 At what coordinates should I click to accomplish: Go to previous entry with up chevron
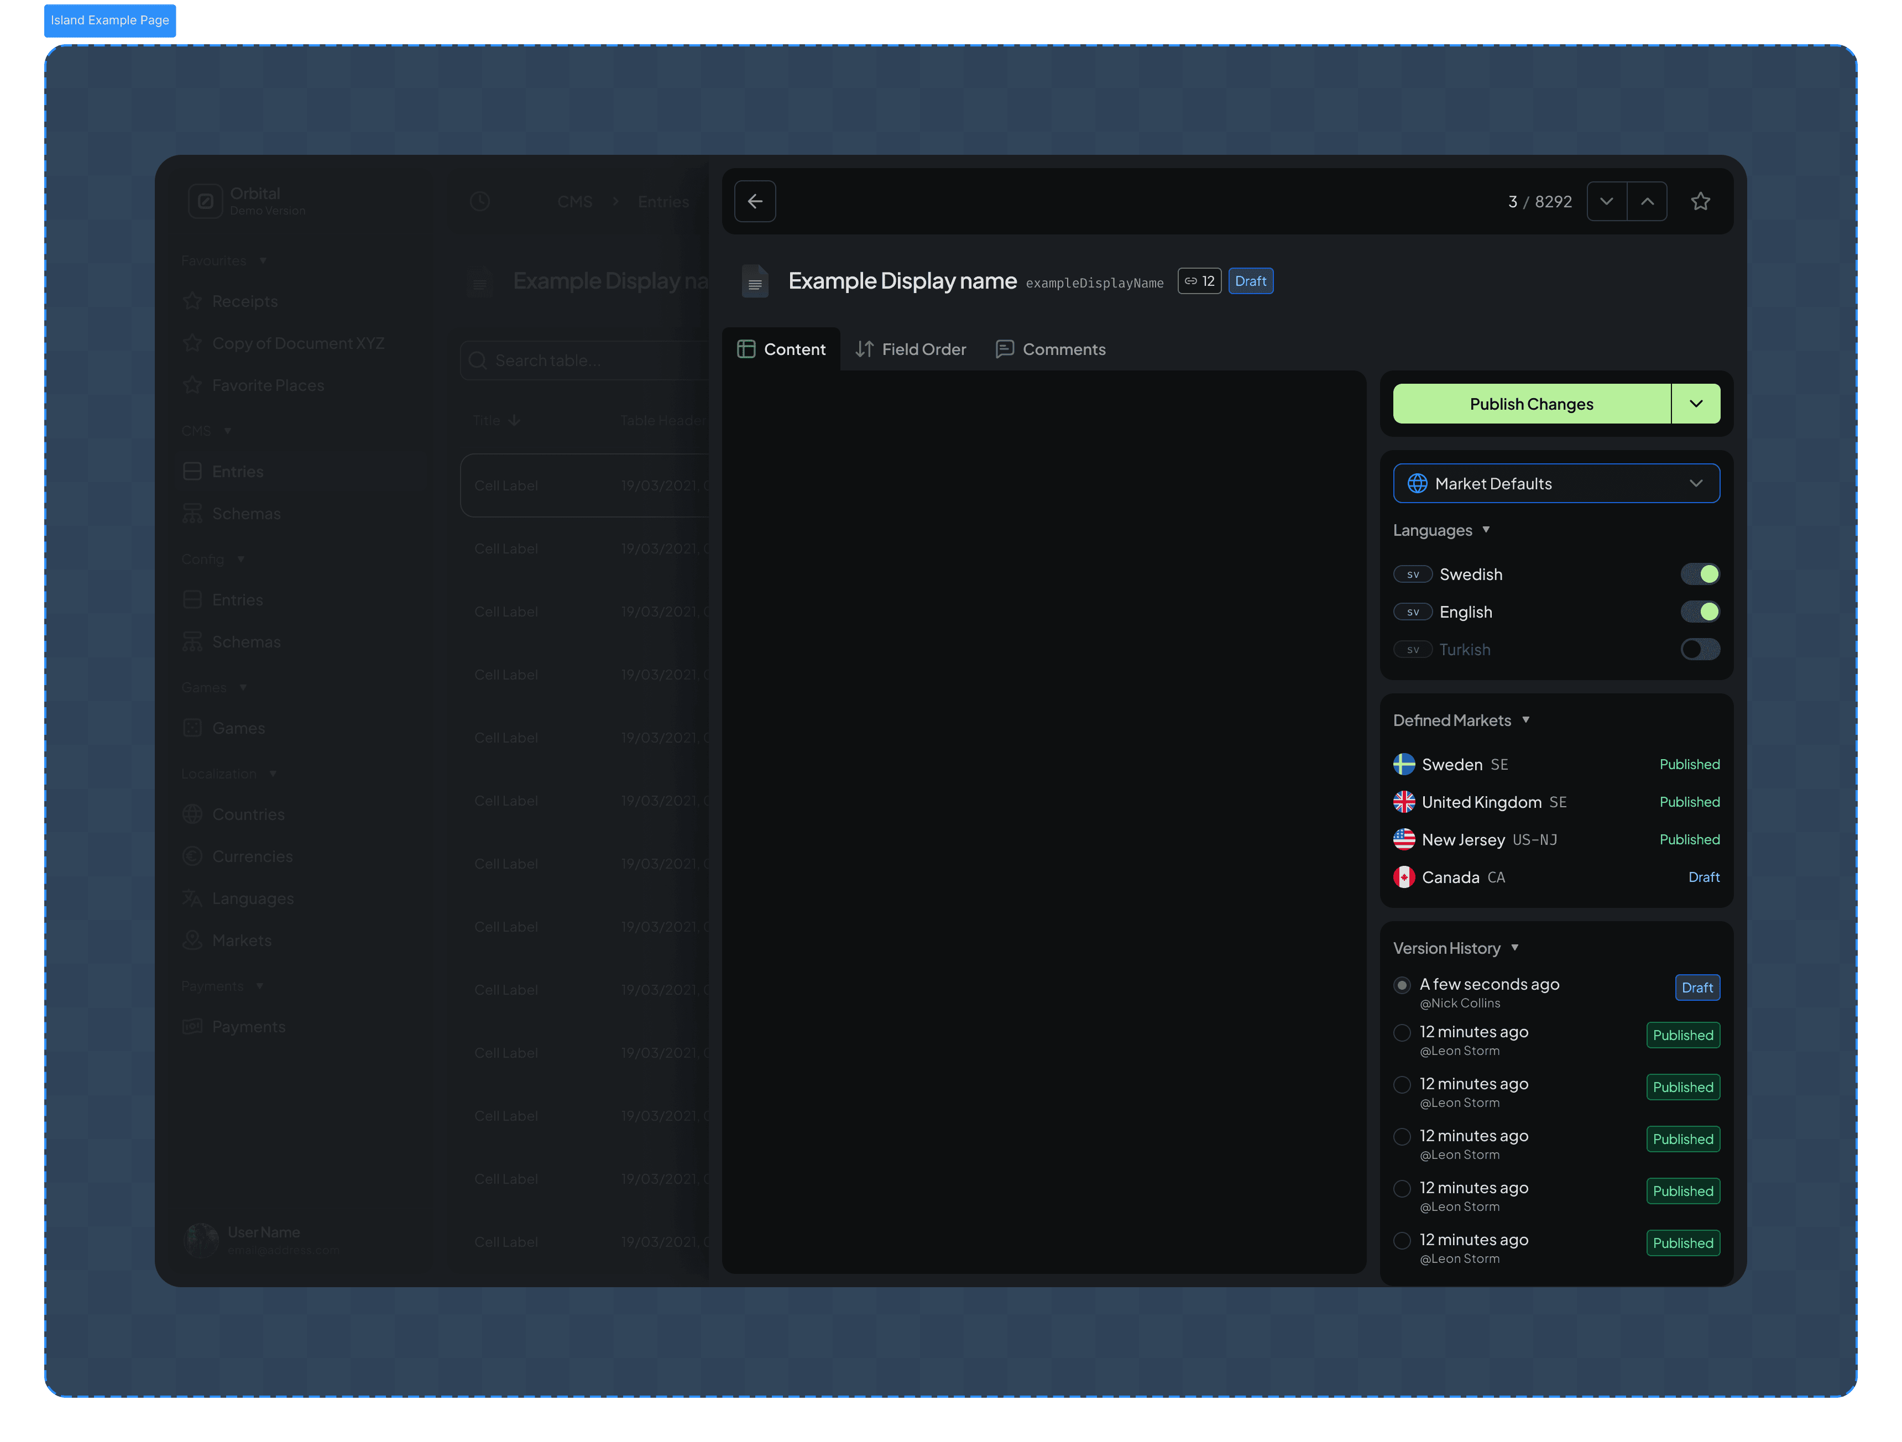[1647, 201]
